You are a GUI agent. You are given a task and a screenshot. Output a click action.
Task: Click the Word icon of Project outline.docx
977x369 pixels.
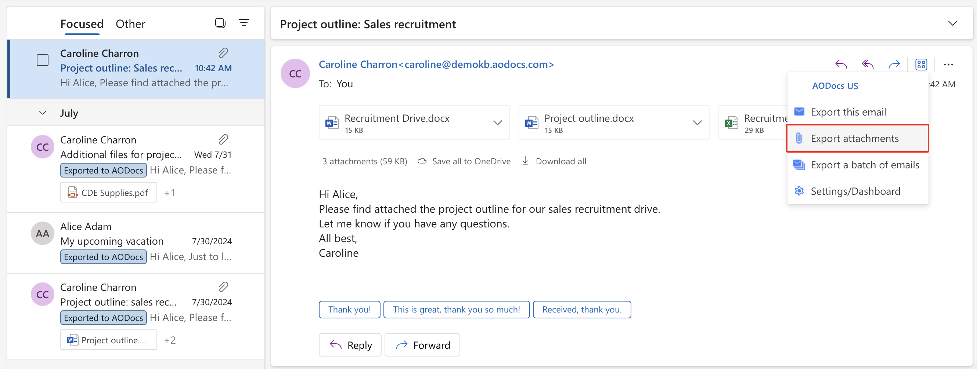pos(531,123)
